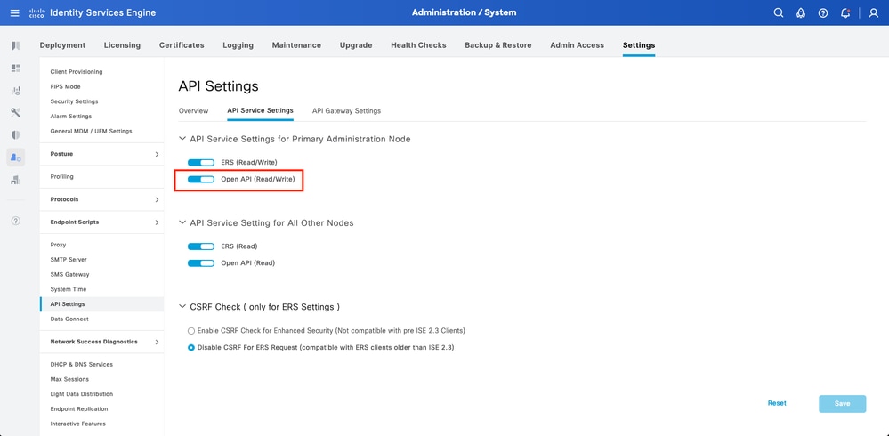Open the user account icon
The width and height of the screenshot is (889, 436).
(x=873, y=12)
